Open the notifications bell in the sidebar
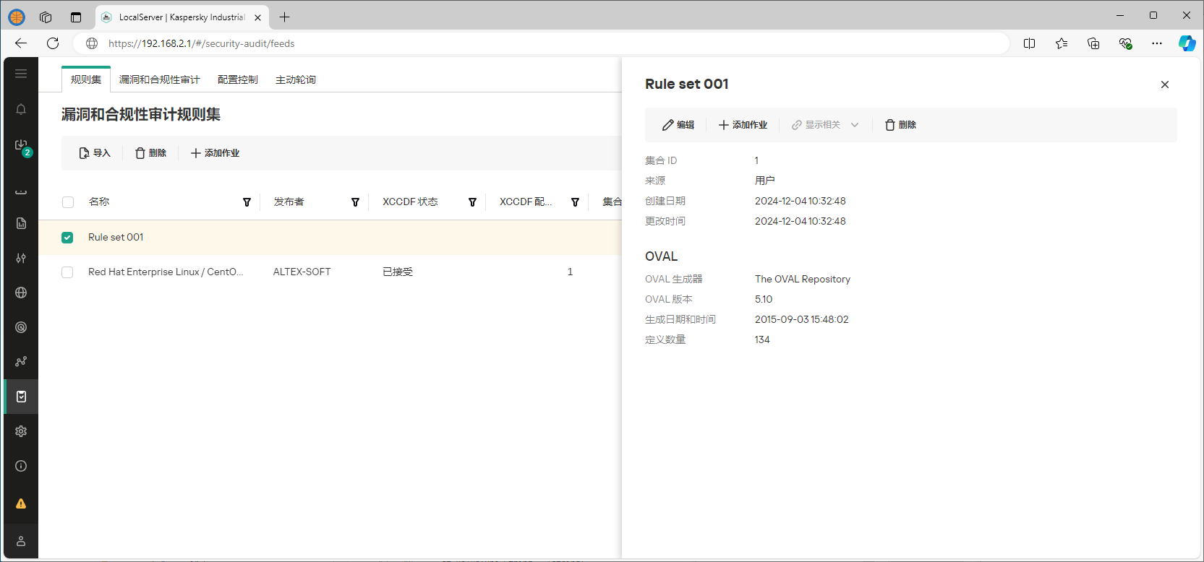This screenshot has width=1204, height=562. [x=21, y=109]
